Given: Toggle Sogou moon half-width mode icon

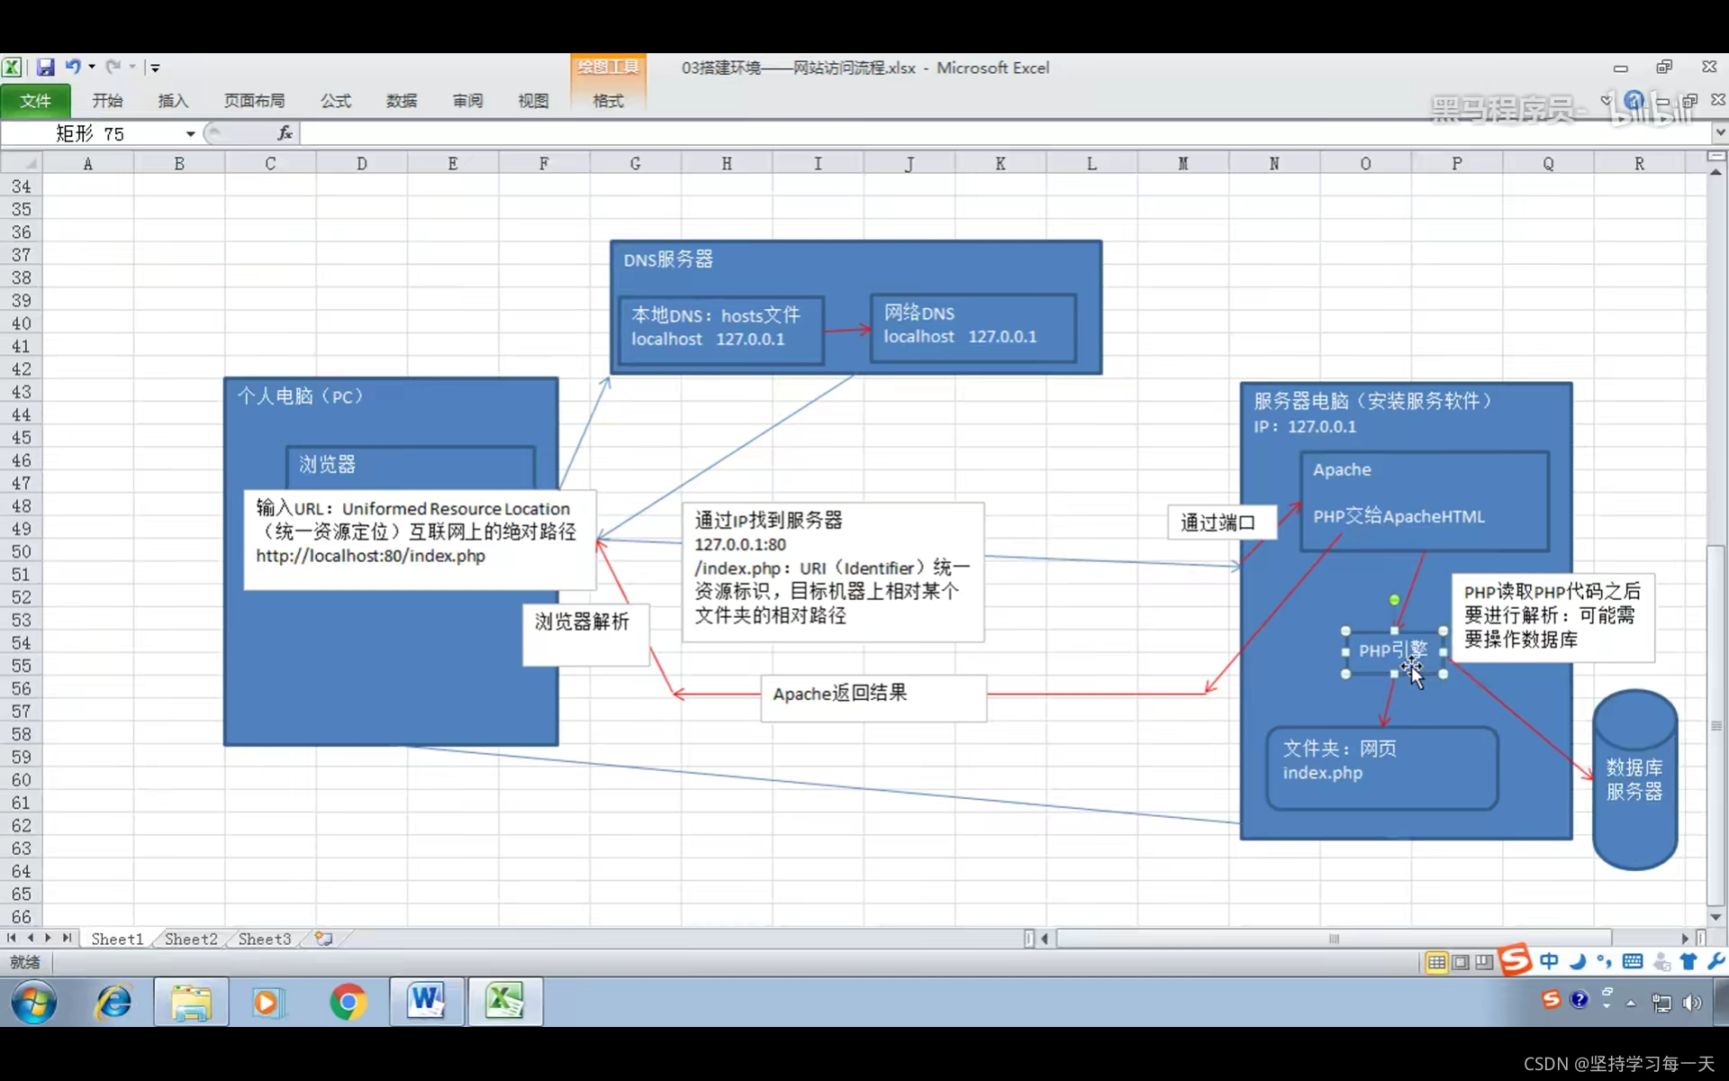Looking at the screenshot, I should pyautogui.click(x=1577, y=961).
